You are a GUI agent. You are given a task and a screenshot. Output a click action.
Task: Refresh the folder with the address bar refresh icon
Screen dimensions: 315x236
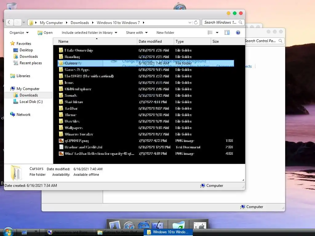coord(196,22)
